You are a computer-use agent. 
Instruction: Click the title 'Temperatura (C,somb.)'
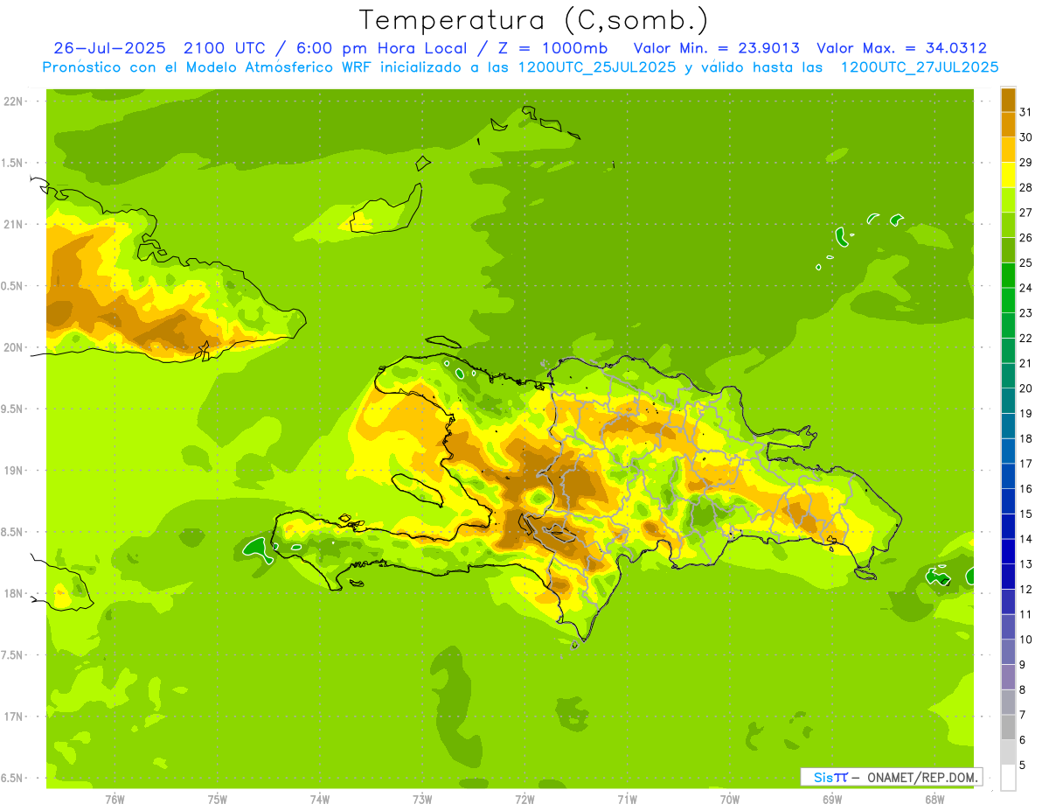[x=533, y=20]
